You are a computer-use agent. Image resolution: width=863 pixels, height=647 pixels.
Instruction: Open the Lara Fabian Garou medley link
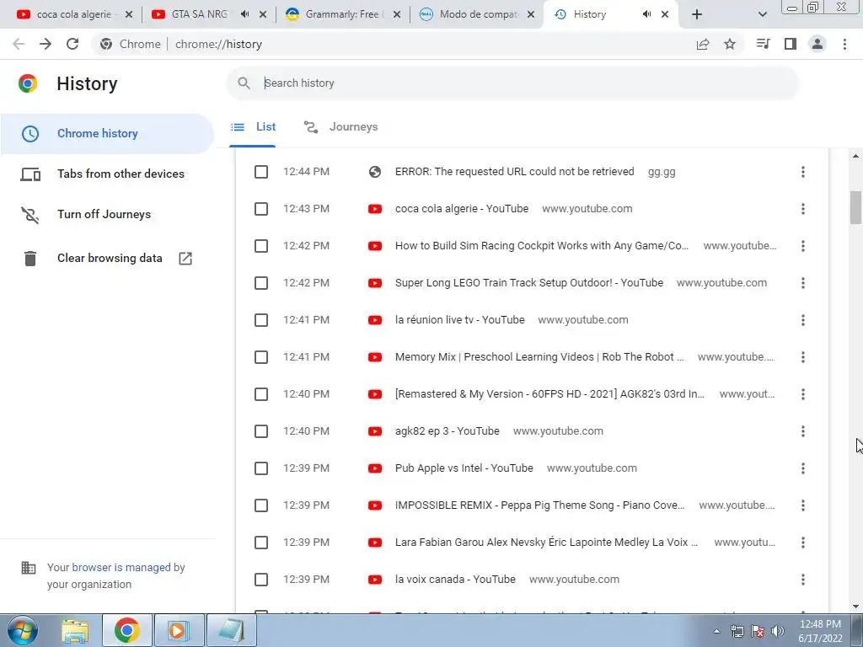[546, 543]
